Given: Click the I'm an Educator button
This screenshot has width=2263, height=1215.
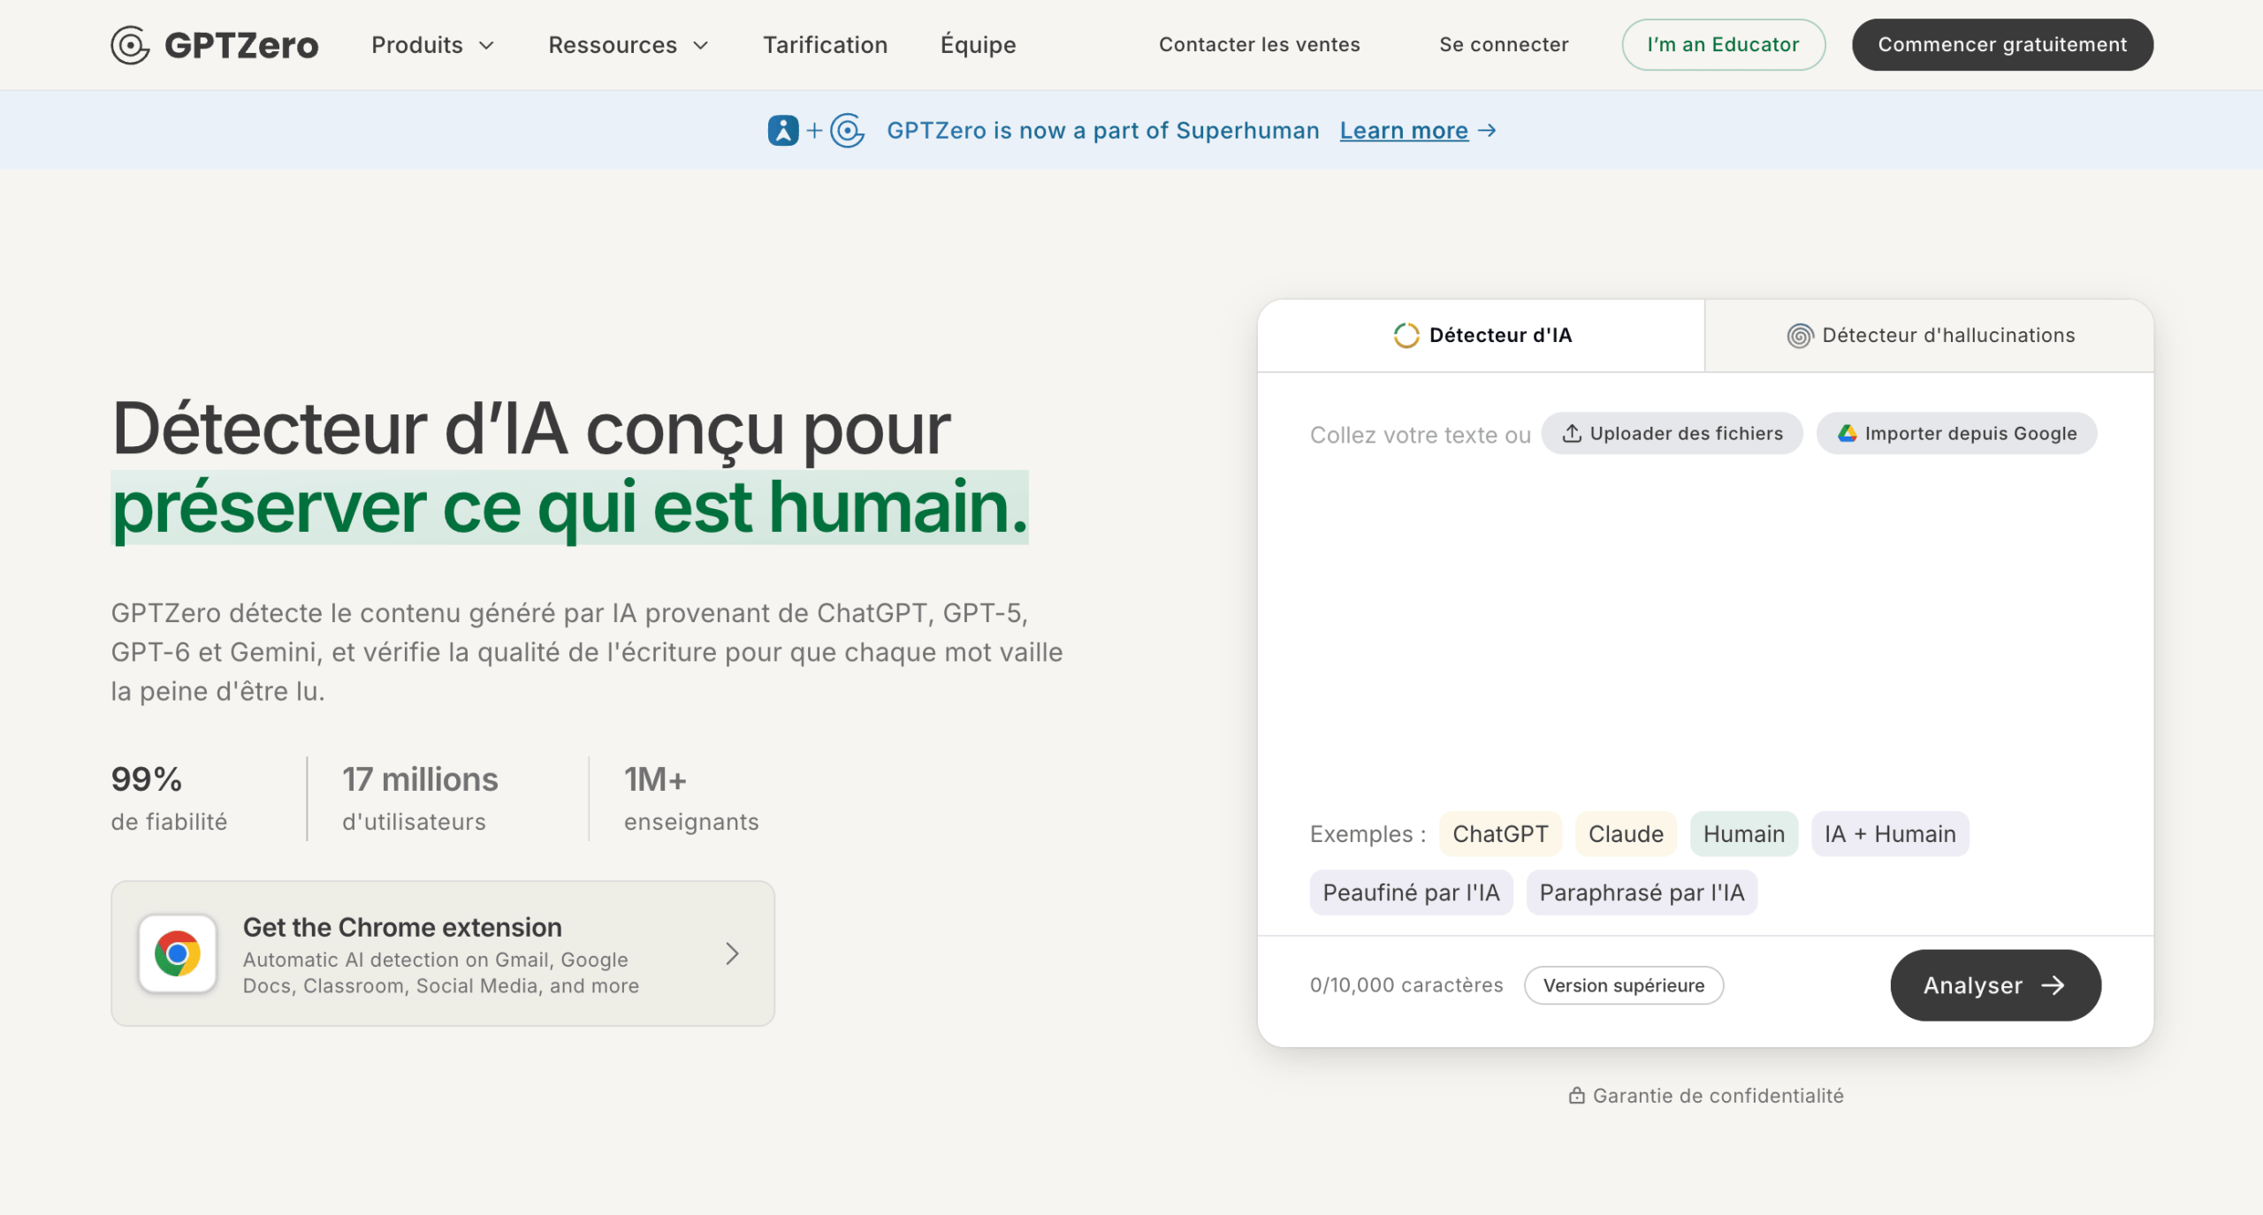Looking at the screenshot, I should coord(1723,45).
